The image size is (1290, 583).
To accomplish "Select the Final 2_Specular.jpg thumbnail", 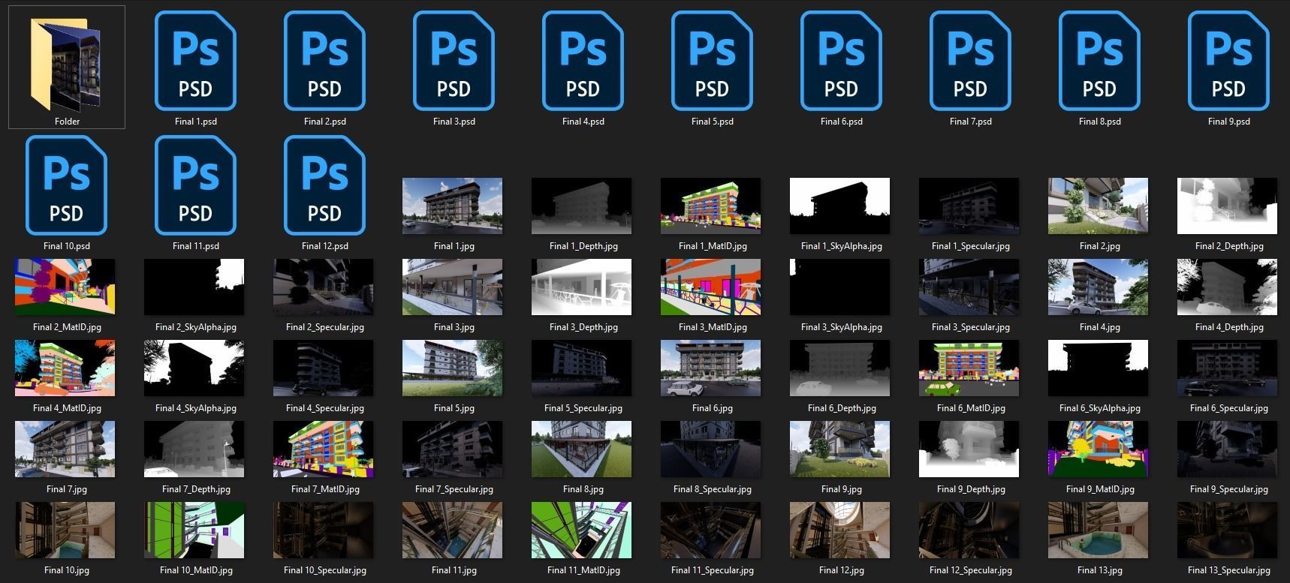I will tap(324, 287).
